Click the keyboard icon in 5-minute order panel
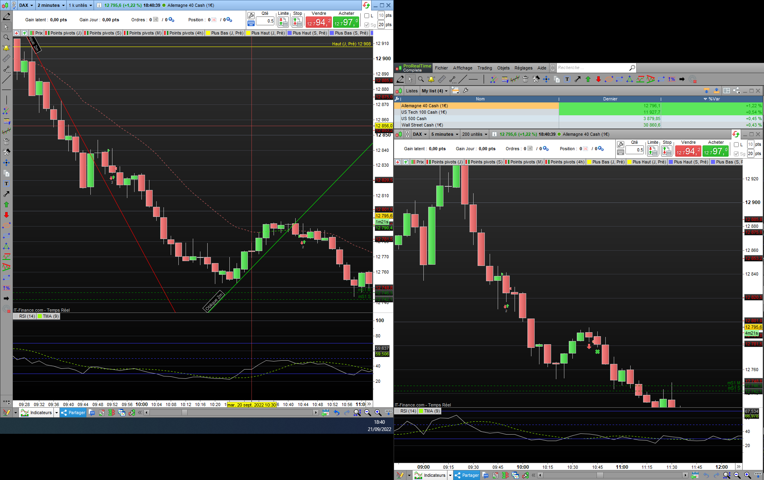Image resolution: width=764 pixels, height=480 pixels. click(621, 152)
